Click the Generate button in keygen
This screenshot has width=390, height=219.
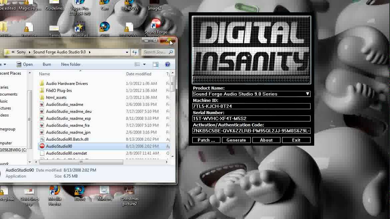(x=236, y=140)
